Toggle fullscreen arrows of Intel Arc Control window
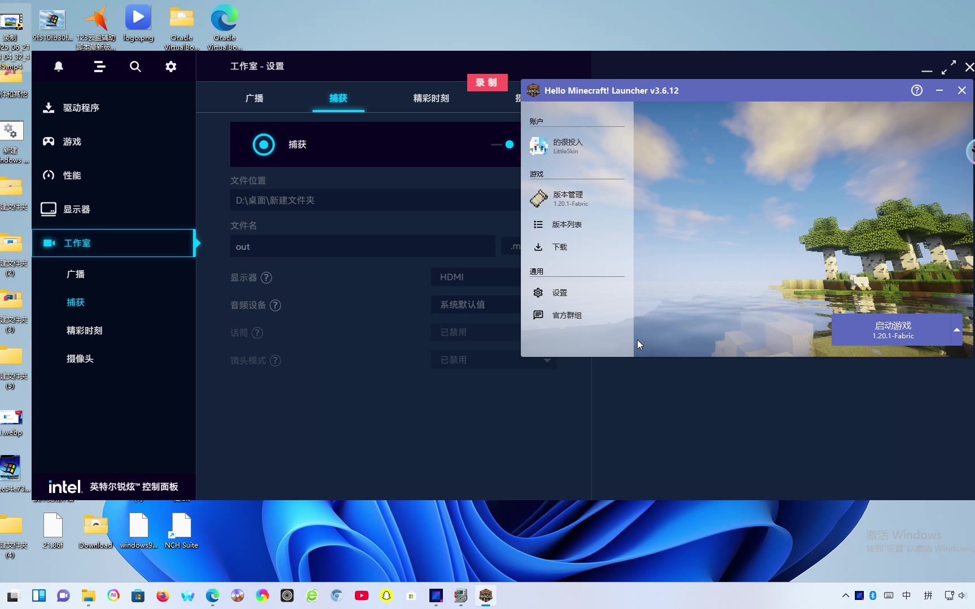Image resolution: width=975 pixels, height=609 pixels. (948, 67)
